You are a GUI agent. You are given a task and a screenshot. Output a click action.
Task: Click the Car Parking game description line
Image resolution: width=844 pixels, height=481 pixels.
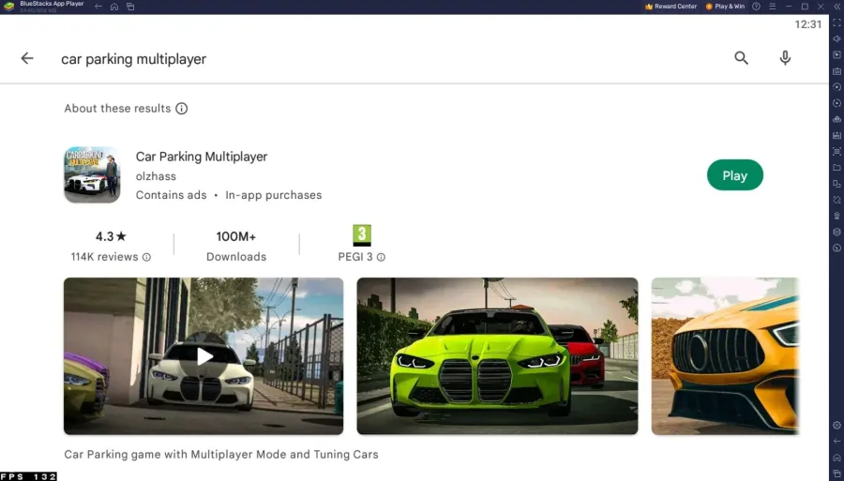[x=221, y=455]
